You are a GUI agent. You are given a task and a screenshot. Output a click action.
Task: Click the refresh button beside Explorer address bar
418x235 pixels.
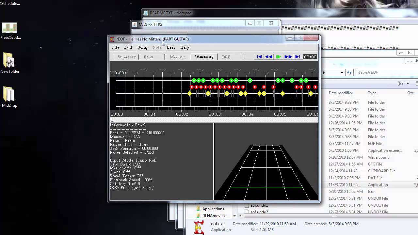click(350, 72)
